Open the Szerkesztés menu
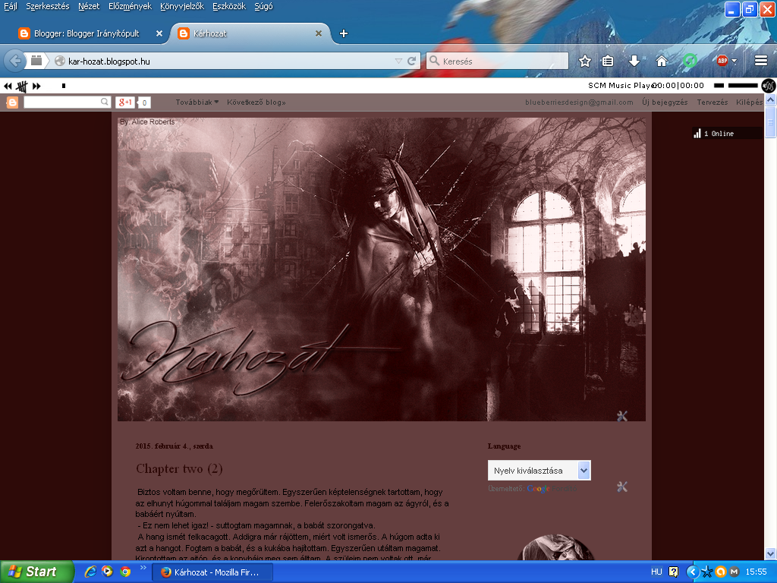Image resolution: width=777 pixels, height=583 pixels. 48,6
